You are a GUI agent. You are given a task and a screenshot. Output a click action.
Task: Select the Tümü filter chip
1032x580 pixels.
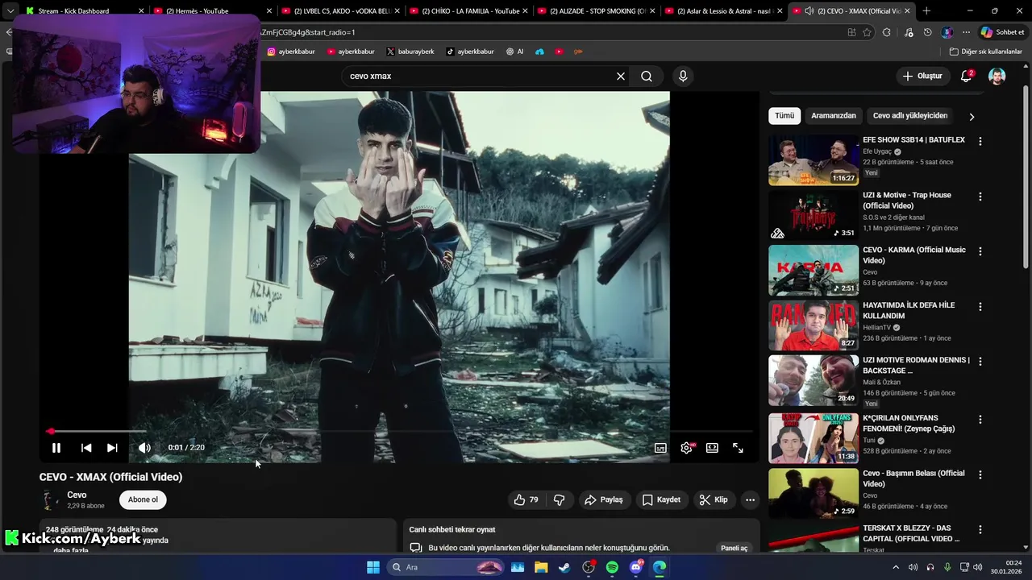[784, 115]
